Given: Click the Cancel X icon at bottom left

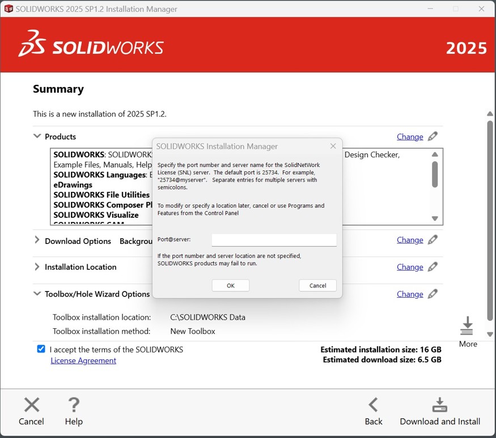Looking at the screenshot, I should coord(32,405).
